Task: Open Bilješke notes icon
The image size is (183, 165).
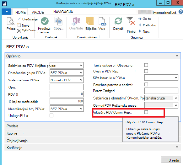Action: 90,21
